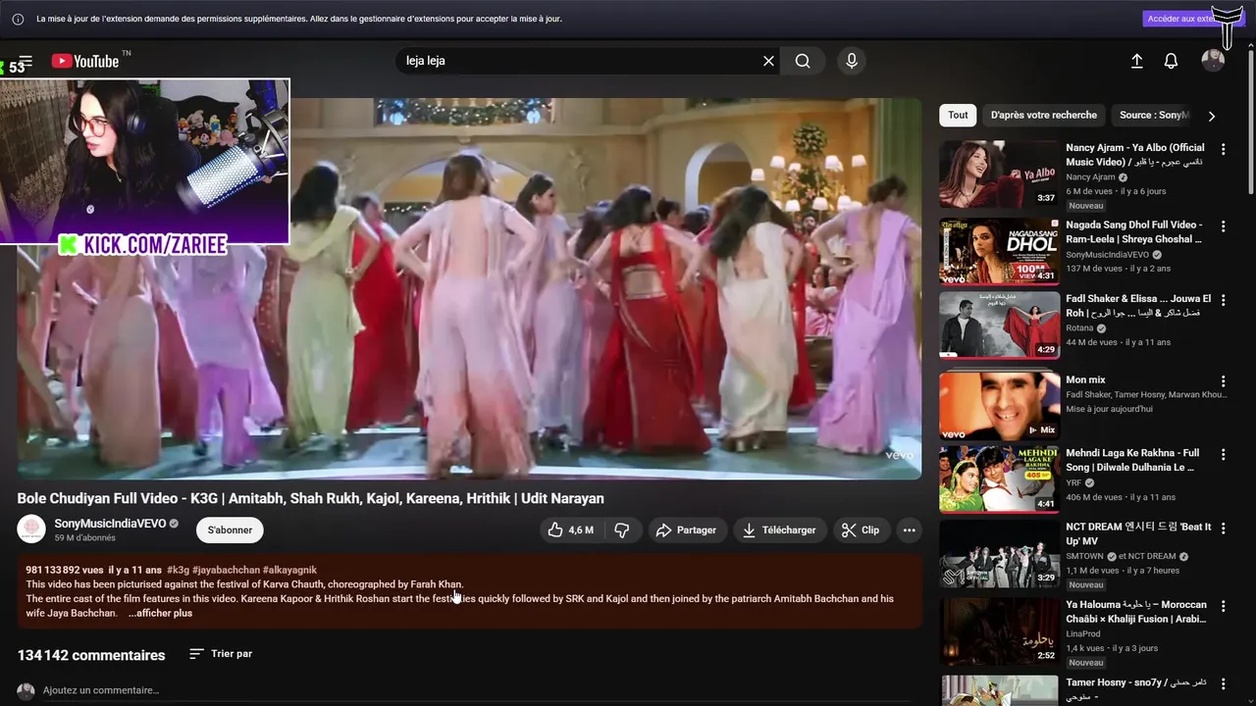1256x706 pixels.
Task: Open Ya Halouma Moroccan Chaâbi thumbnail
Action: 999,631
